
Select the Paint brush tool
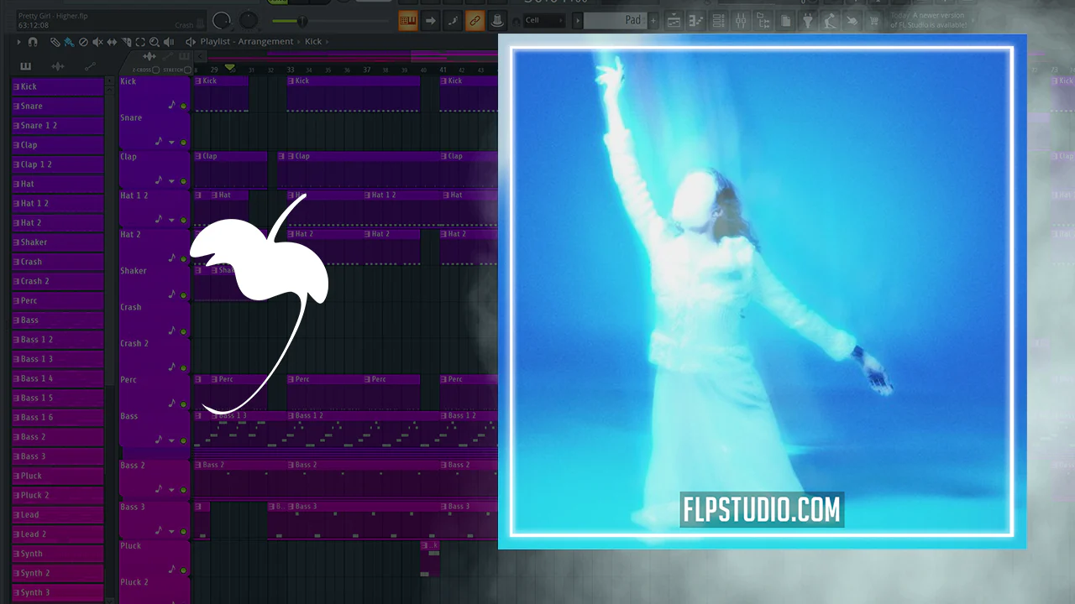click(69, 42)
